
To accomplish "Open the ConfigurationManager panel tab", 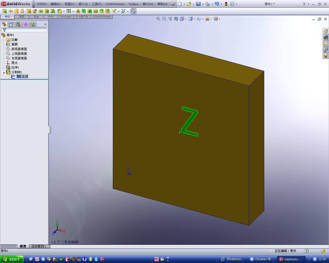I will (x=18, y=24).
